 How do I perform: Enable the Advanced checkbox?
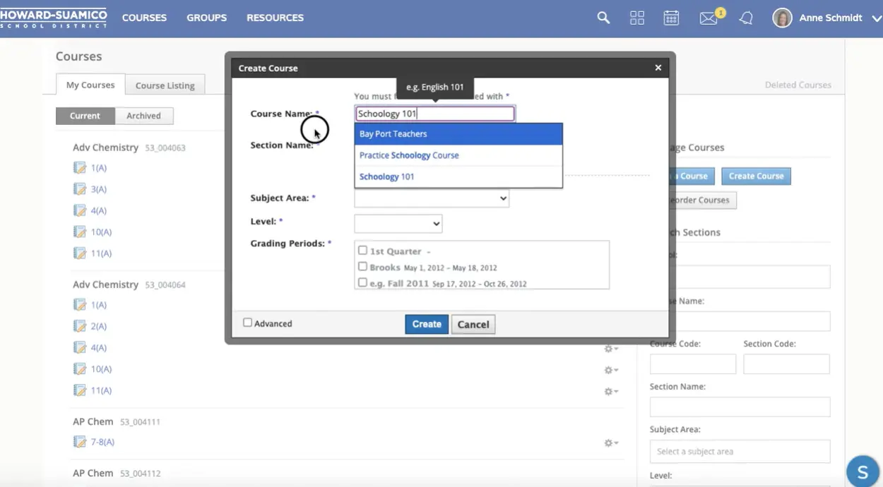pos(247,323)
